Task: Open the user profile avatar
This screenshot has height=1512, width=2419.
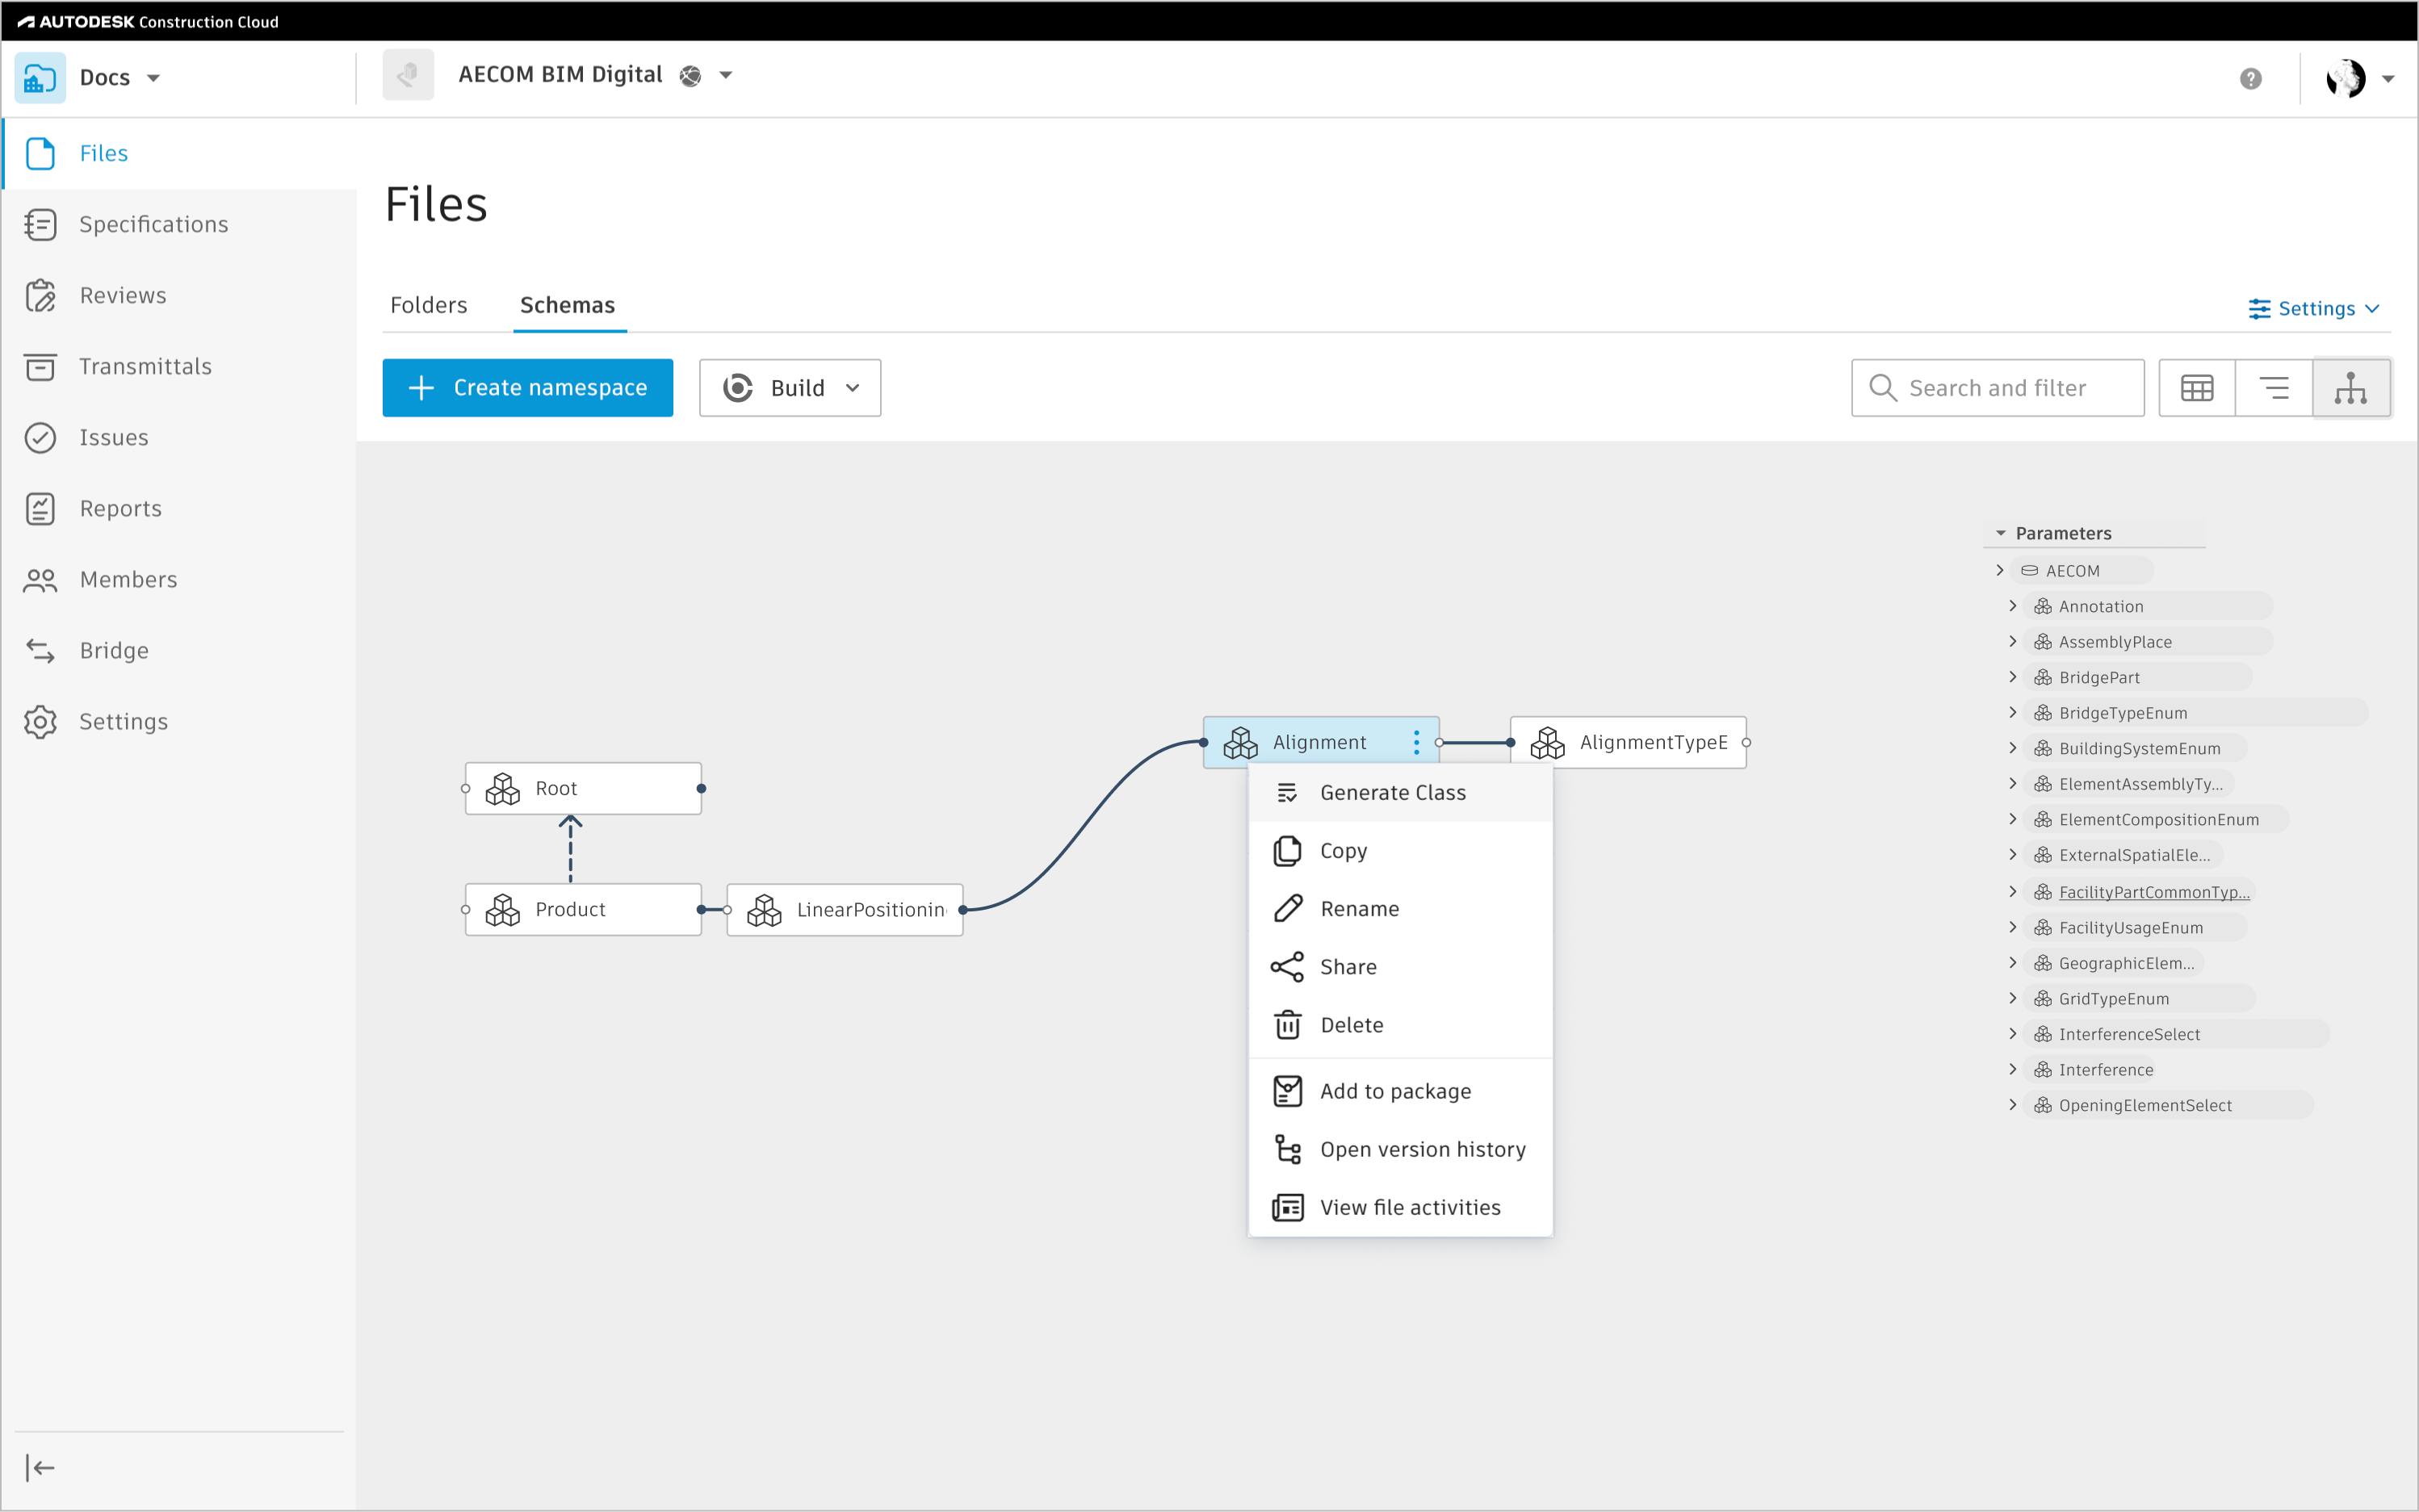Action: click(2345, 78)
